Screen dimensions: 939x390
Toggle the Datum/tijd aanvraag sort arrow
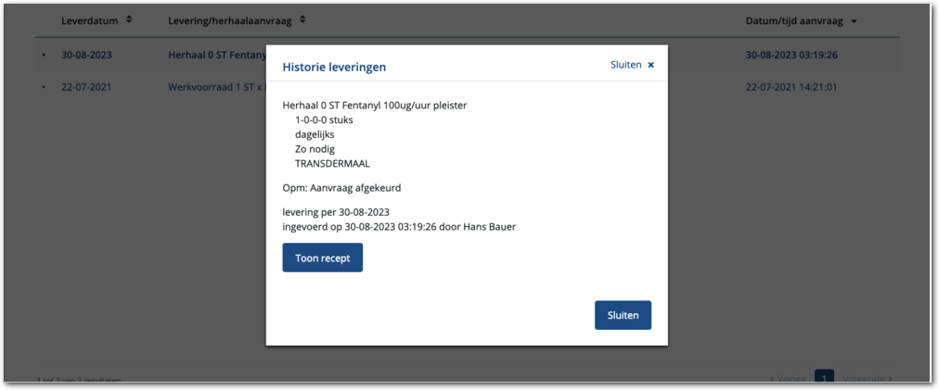[x=854, y=20]
